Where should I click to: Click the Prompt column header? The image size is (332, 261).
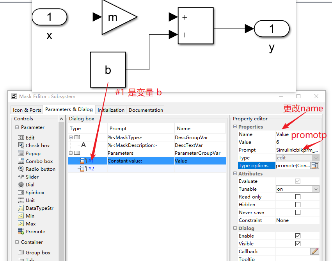(141, 129)
